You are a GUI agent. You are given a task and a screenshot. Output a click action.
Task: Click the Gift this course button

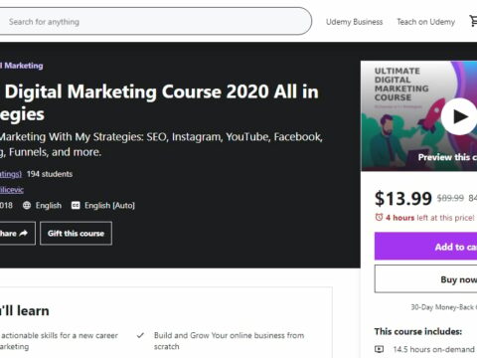76,234
